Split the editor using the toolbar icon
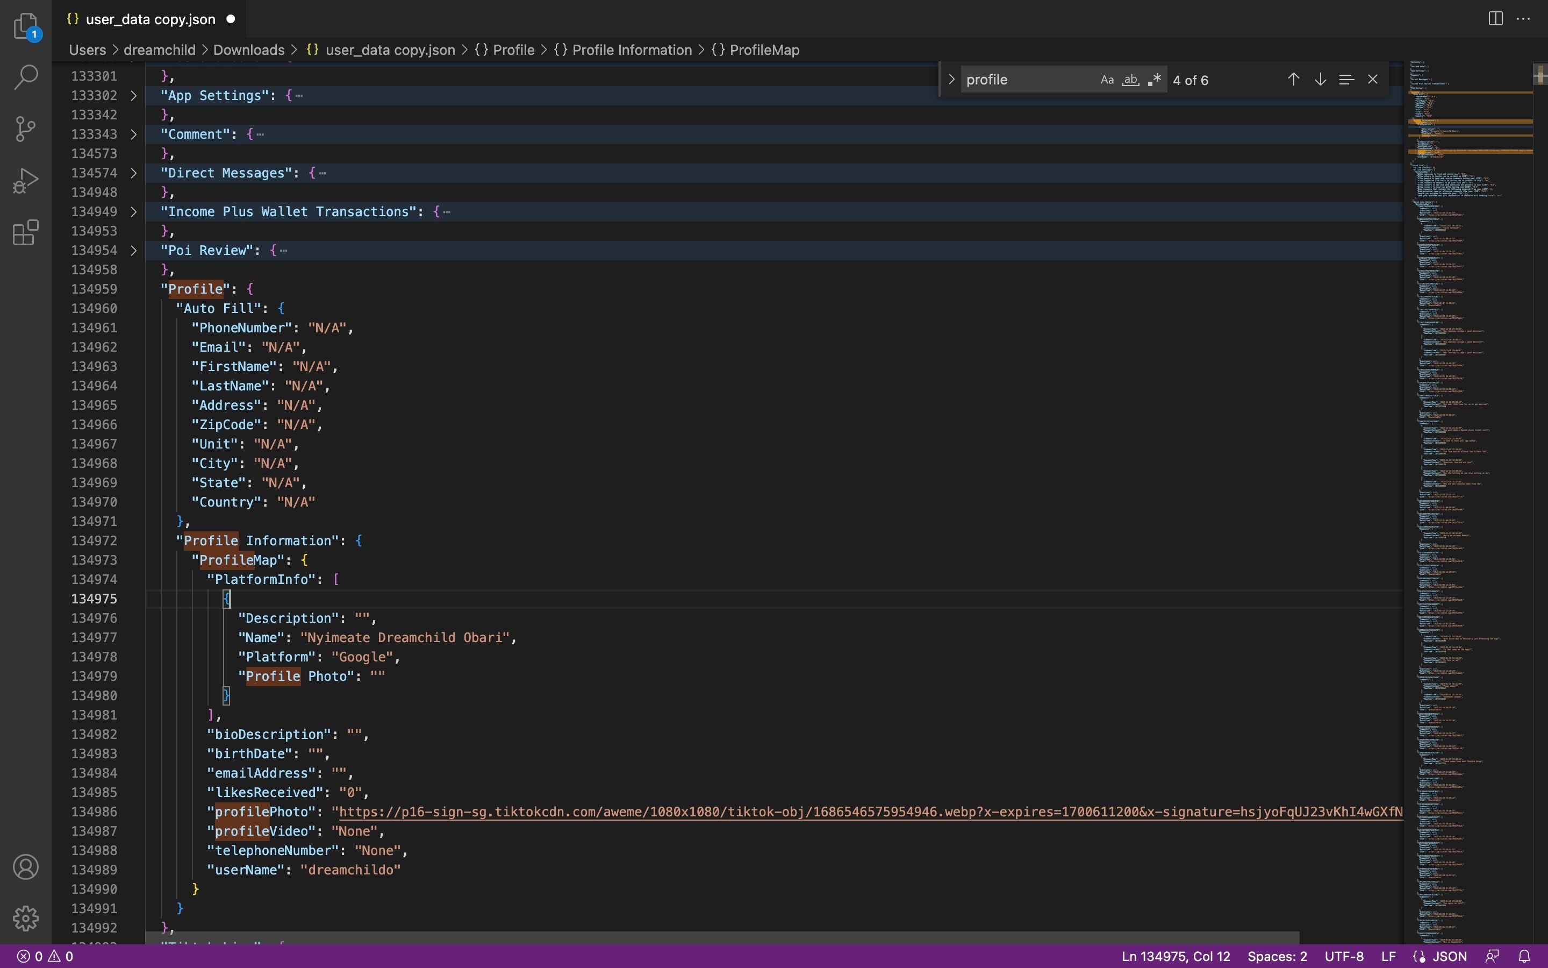The width and height of the screenshot is (1548, 968). (1495, 19)
